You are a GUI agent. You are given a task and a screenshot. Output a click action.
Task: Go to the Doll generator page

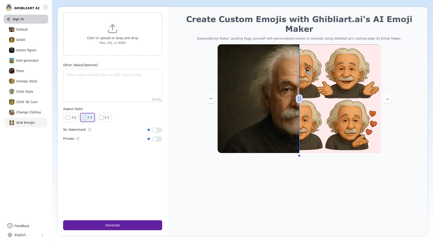[26, 60]
